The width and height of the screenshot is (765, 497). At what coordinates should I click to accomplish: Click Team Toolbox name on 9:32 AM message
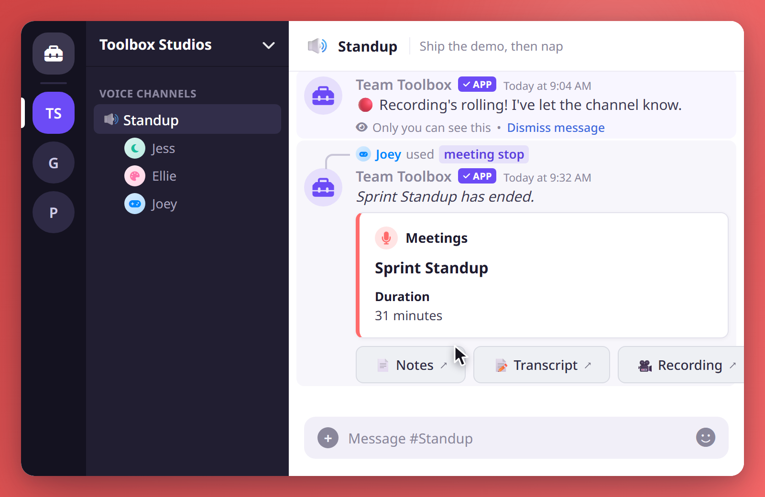pyautogui.click(x=404, y=177)
